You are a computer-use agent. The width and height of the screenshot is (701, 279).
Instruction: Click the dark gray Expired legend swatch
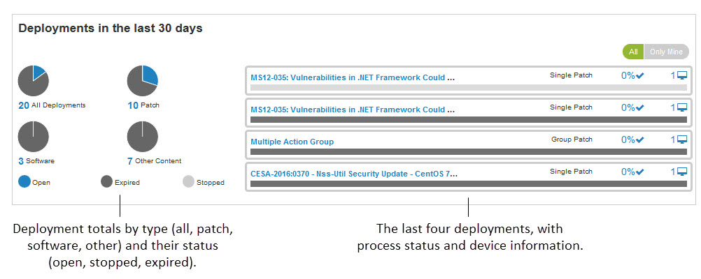coord(106,182)
